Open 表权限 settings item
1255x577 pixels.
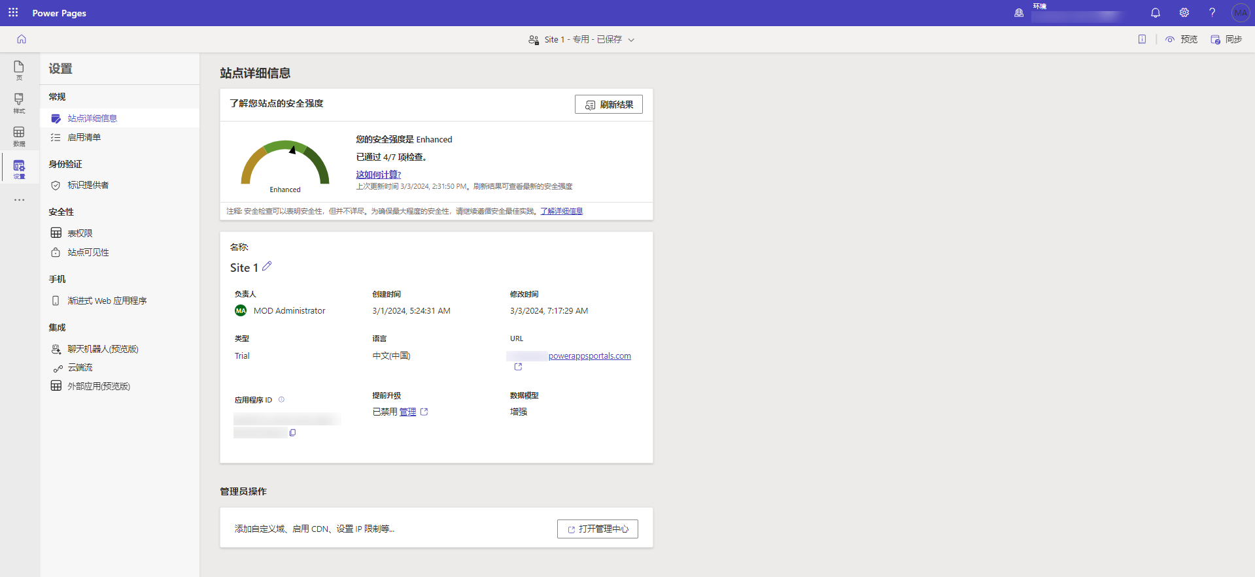point(120,233)
